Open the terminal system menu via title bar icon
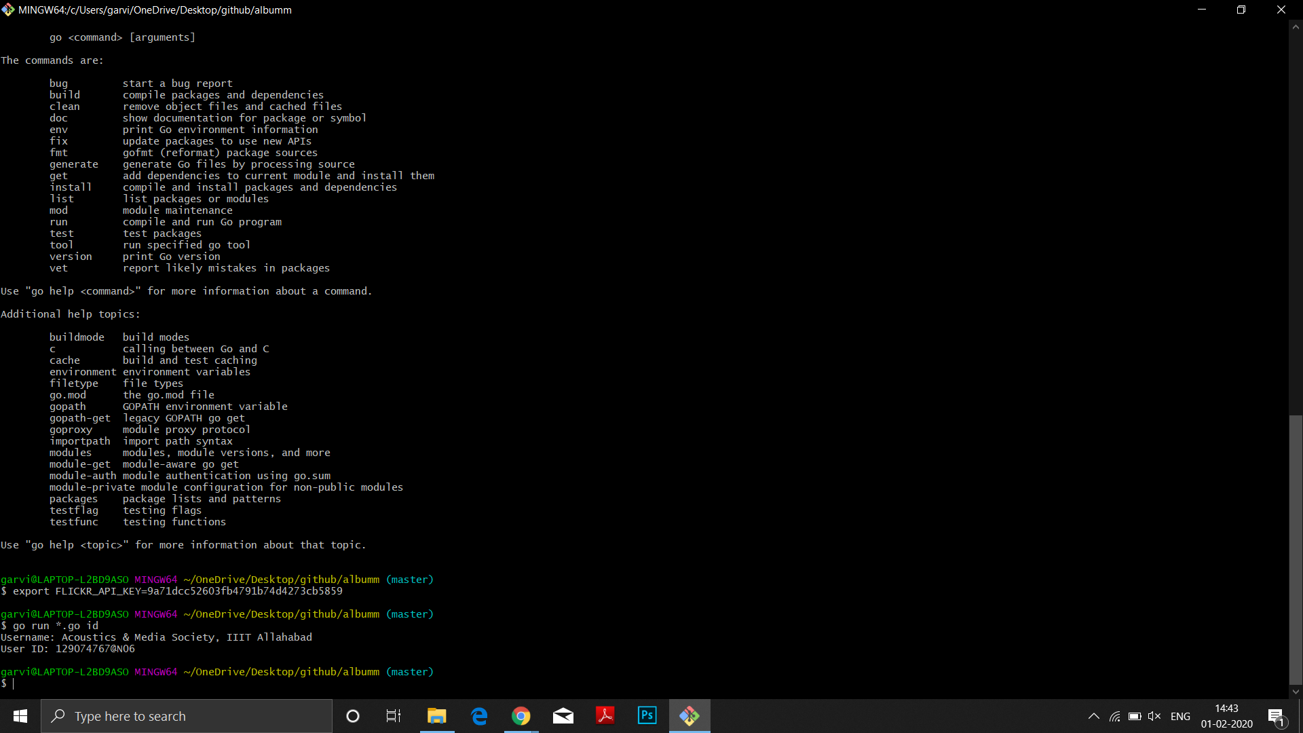 (7, 10)
